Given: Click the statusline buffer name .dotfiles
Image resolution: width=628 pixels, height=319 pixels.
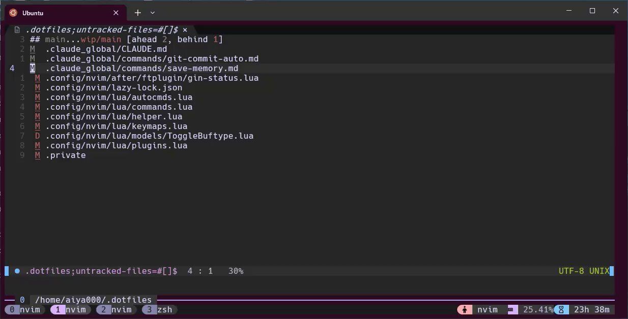Looking at the screenshot, I should click(101, 271).
